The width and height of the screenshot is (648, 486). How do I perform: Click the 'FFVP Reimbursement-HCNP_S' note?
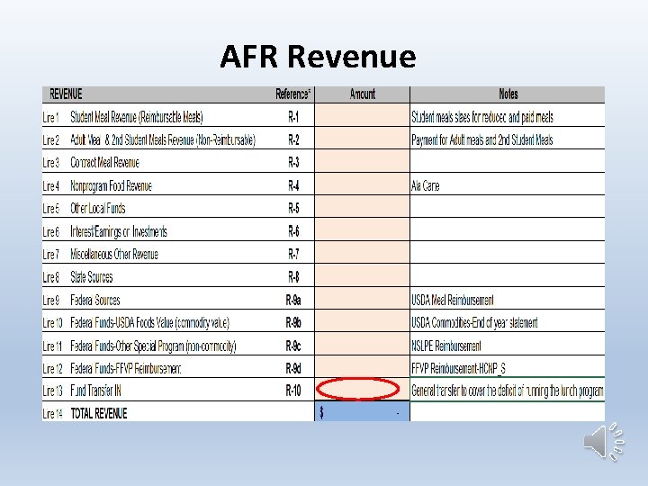click(458, 368)
